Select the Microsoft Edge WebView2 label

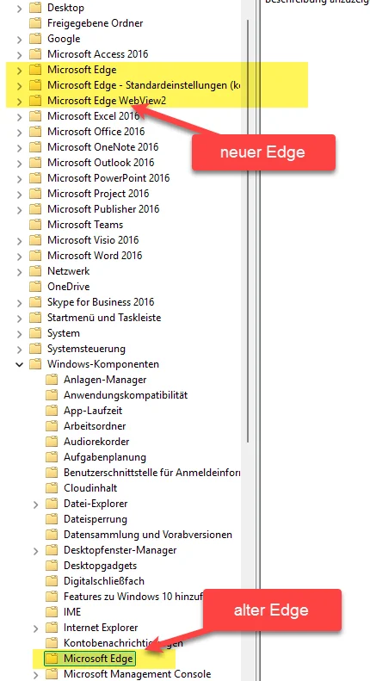[107, 101]
